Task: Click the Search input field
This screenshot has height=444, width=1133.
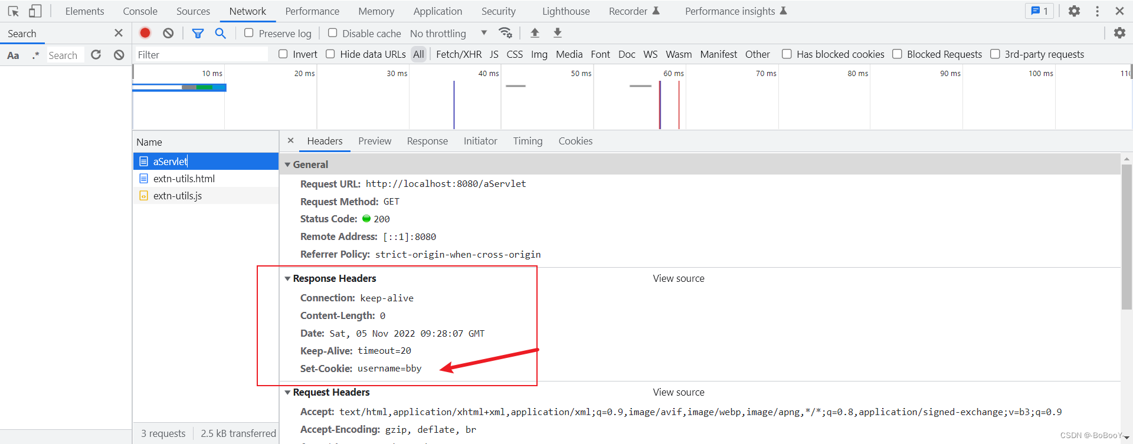Action: click(x=65, y=55)
